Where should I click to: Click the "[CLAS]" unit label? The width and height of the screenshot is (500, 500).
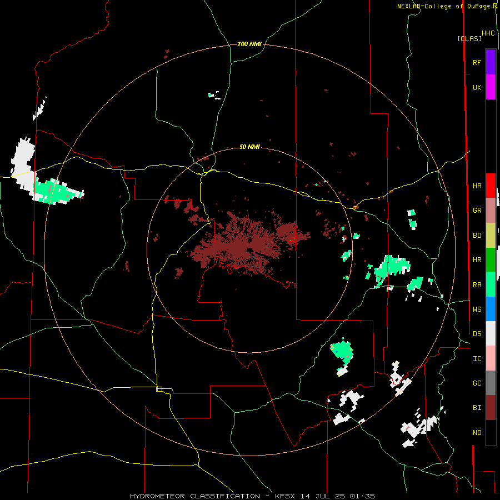click(469, 38)
